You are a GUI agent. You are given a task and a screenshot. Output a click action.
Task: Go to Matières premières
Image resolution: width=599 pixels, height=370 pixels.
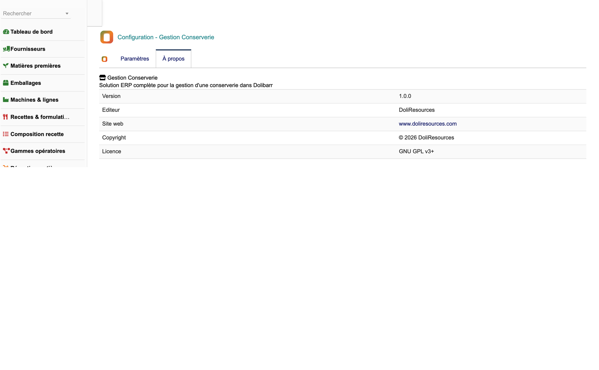click(35, 66)
